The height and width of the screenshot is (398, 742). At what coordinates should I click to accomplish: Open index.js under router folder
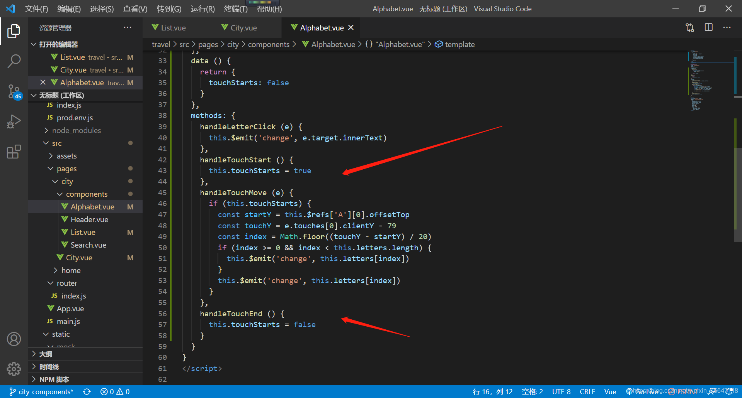(85, 296)
